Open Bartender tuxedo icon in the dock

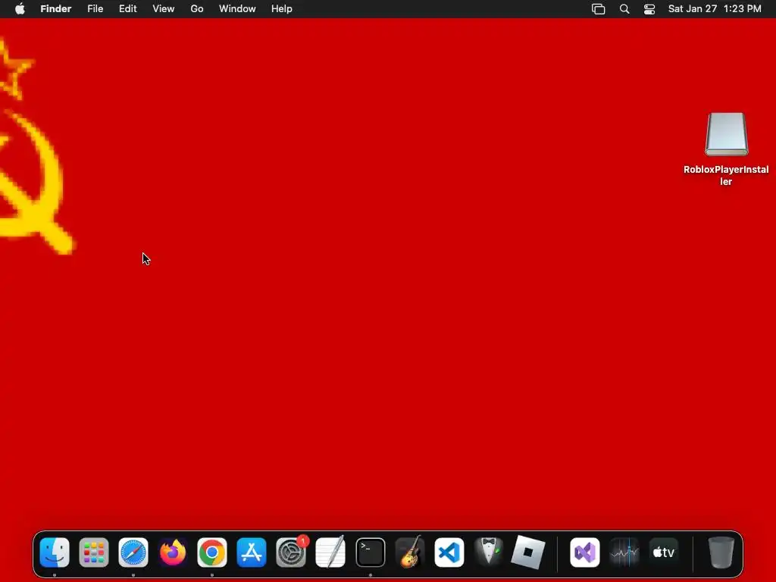pos(489,552)
